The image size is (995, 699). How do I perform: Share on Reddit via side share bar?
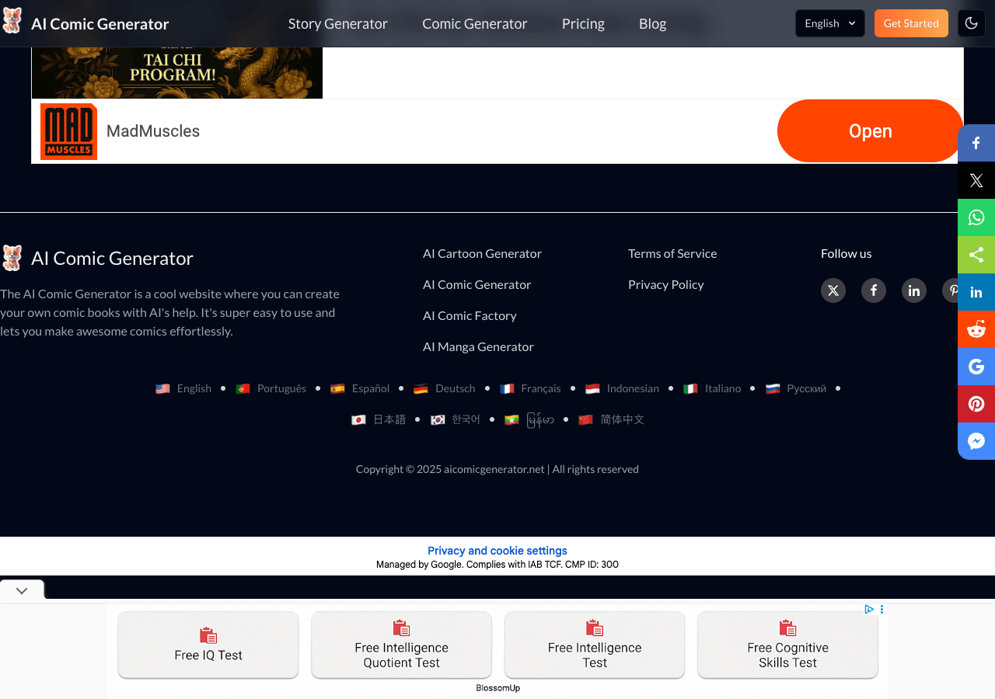click(x=976, y=329)
